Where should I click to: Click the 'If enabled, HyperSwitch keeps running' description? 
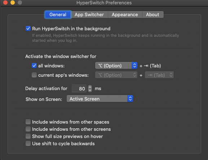pos(106,38)
